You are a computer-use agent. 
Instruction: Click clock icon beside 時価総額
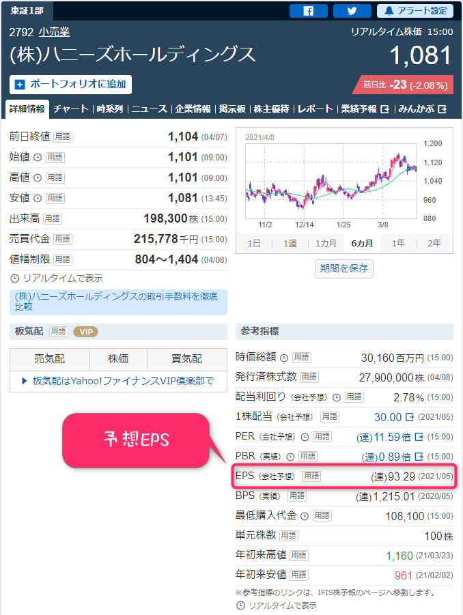click(284, 358)
